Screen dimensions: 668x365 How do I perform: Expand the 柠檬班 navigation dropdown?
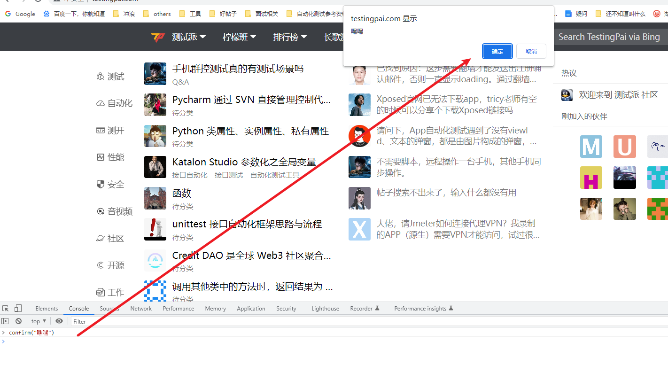coord(240,37)
